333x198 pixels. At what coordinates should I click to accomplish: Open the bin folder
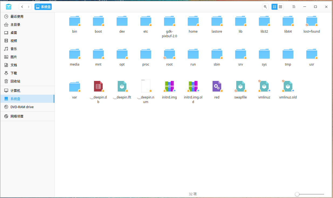[75, 21]
